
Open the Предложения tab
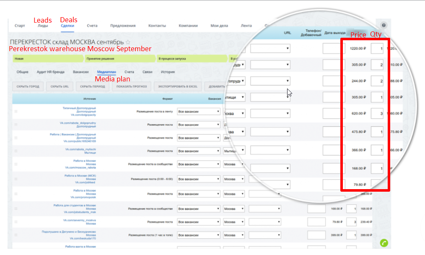(123, 26)
